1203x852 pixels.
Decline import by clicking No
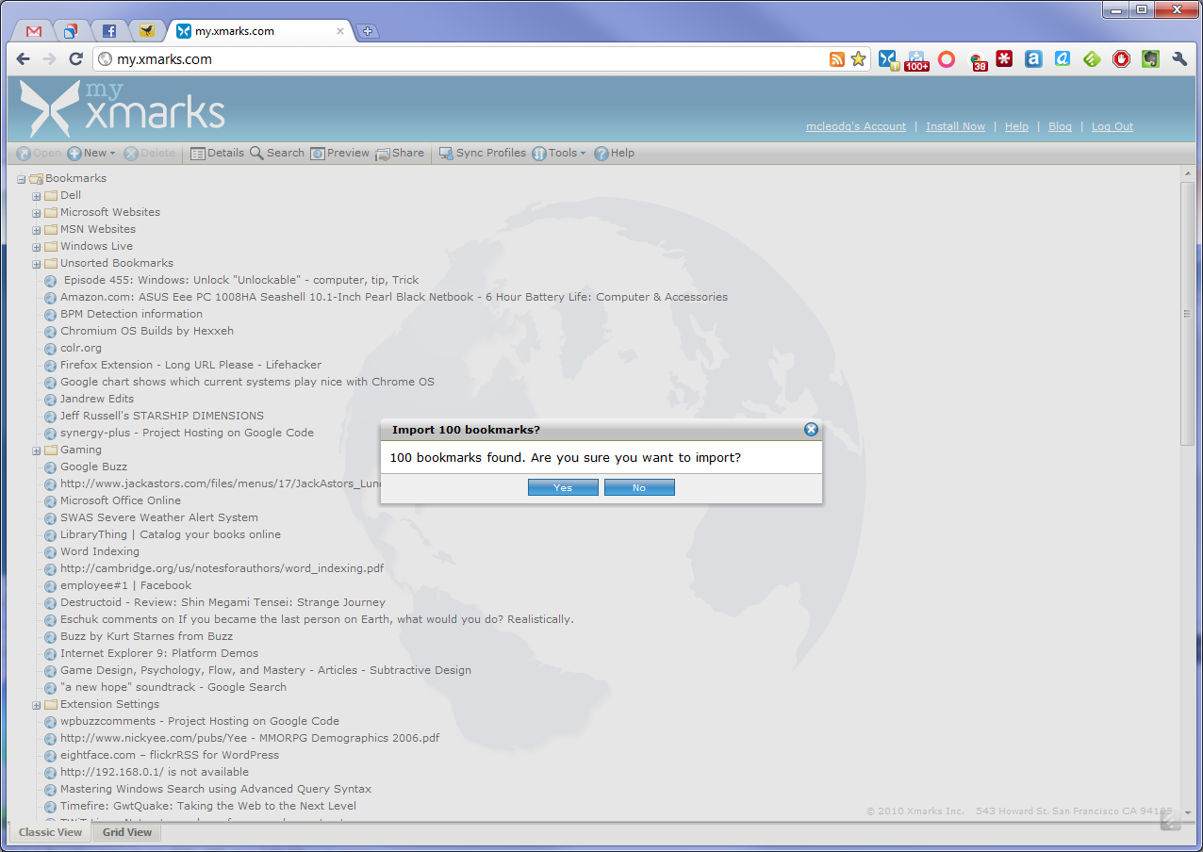(639, 487)
